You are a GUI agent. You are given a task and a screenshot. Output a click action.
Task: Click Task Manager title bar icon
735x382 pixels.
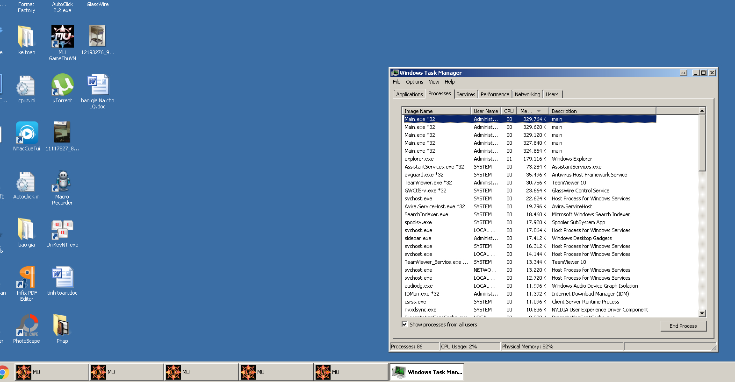395,73
